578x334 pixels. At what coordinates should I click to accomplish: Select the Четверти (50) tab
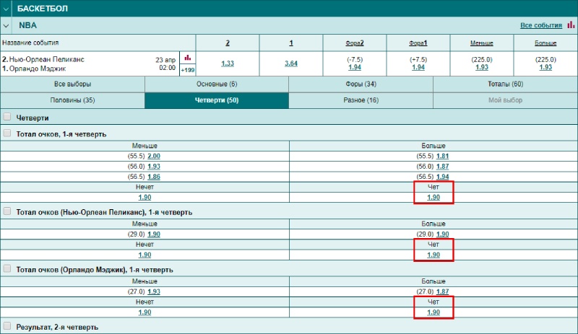(217, 100)
